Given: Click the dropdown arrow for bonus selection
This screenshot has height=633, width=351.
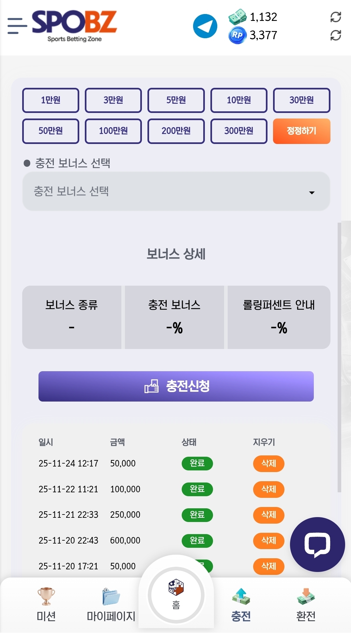Looking at the screenshot, I should click(312, 193).
